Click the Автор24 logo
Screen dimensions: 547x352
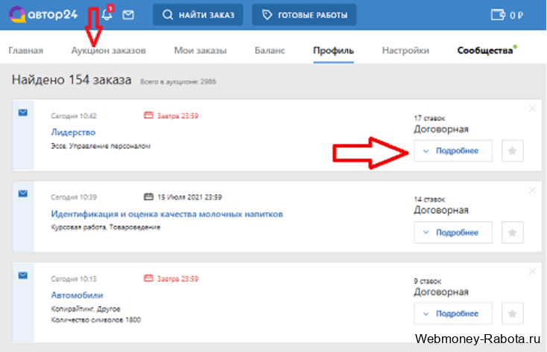click(43, 15)
